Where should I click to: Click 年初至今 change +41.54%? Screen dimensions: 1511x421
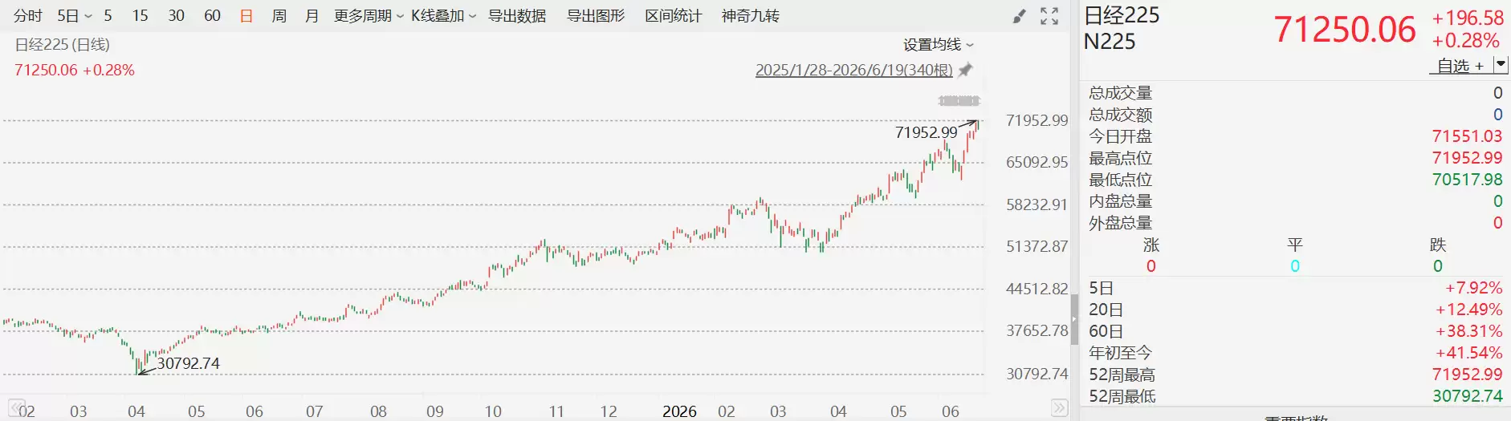pyautogui.click(x=1469, y=353)
